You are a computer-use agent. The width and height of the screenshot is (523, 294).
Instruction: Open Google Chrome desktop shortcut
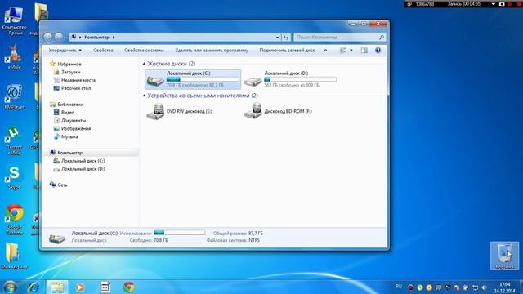point(15,220)
